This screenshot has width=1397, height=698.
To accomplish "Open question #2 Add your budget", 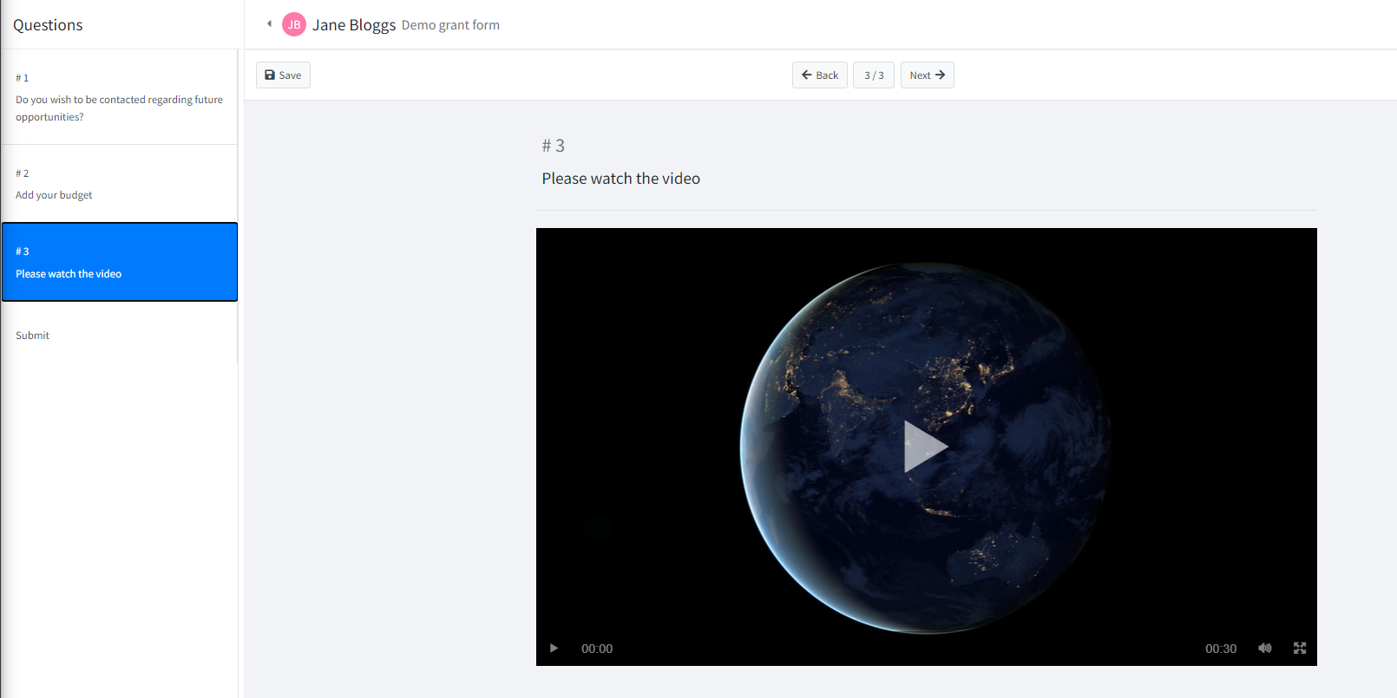I will tap(119, 184).
